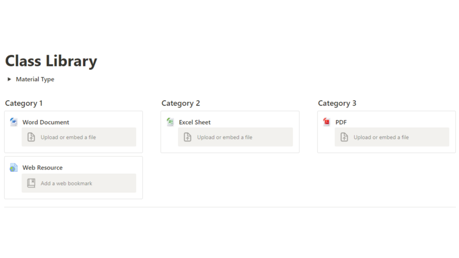The image size is (459, 258).
Task: Expand the Material Type toggle arrow
Action: coord(9,79)
